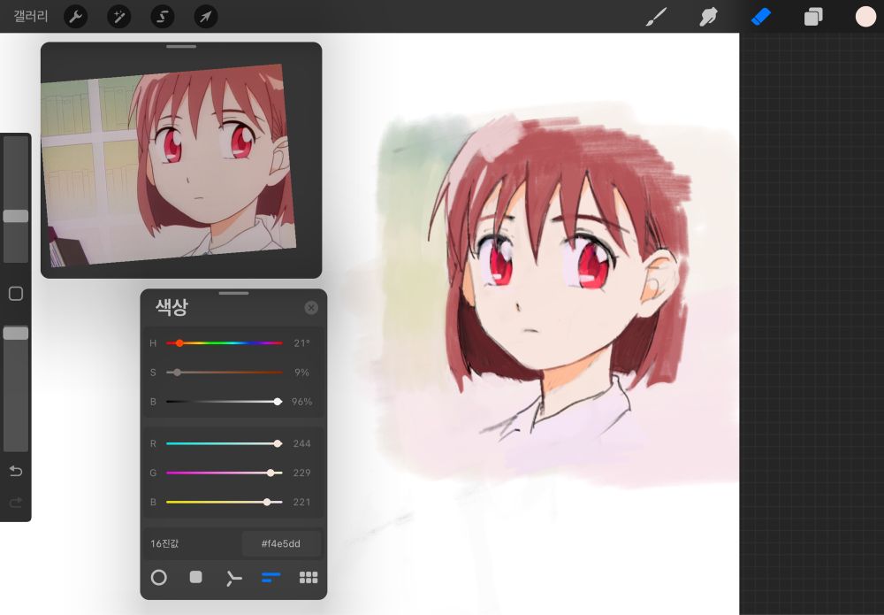Viewport: 884px width, 615px height.
Task: Select the Brush tool
Action: coord(656,16)
